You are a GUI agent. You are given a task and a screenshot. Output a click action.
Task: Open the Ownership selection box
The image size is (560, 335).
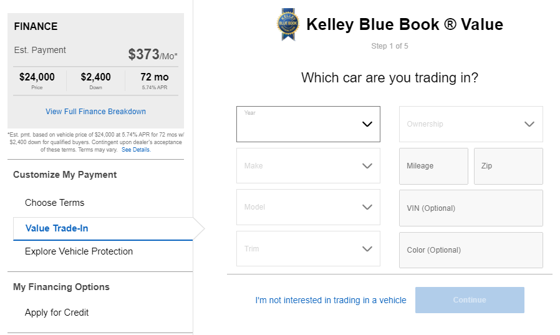pyautogui.click(x=471, y=124)
